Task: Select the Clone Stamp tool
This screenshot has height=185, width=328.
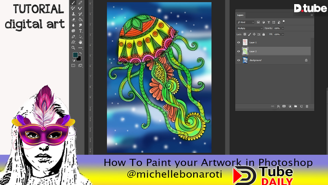Action: click(73, 14)
